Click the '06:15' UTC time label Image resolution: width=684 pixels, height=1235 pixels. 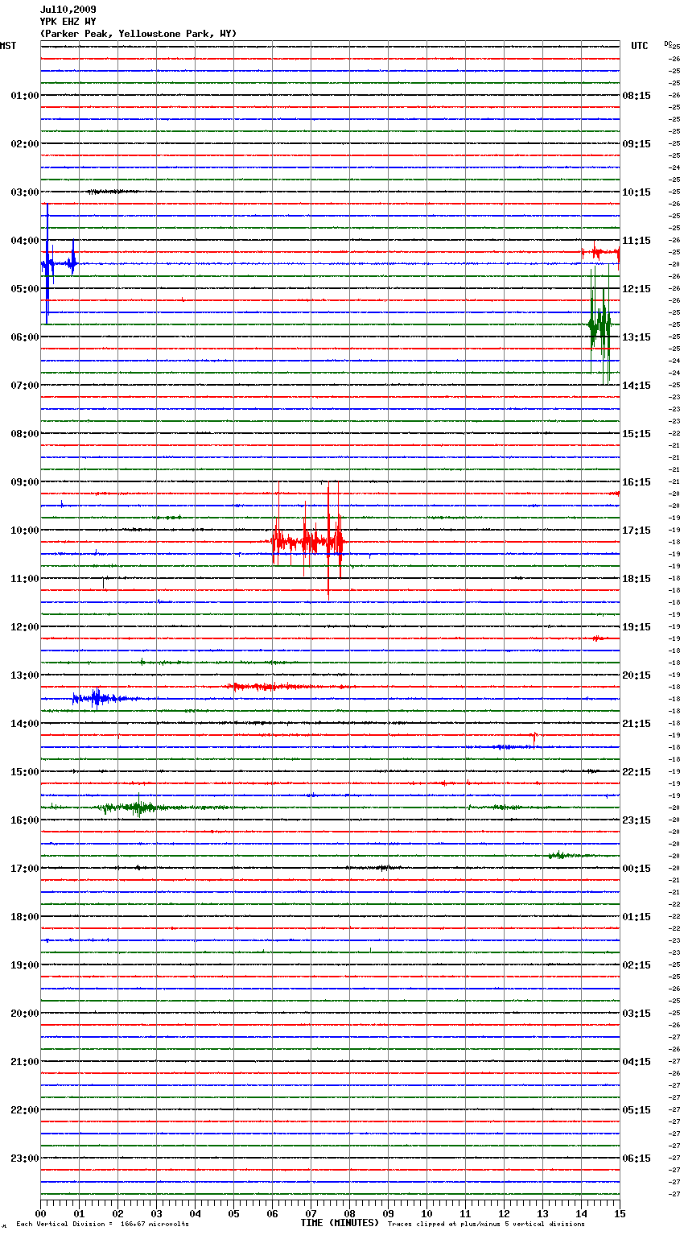click(637, 1159)
